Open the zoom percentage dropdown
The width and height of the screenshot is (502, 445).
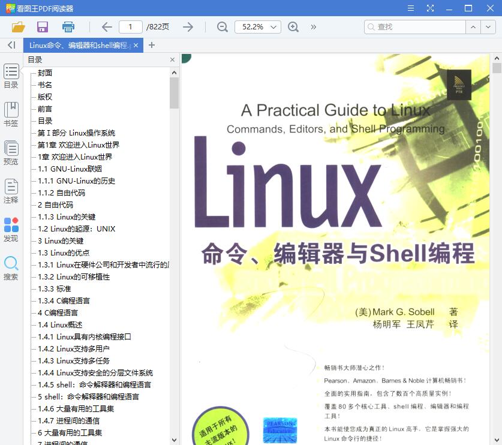pyautogui.click(x=273, y=27)
